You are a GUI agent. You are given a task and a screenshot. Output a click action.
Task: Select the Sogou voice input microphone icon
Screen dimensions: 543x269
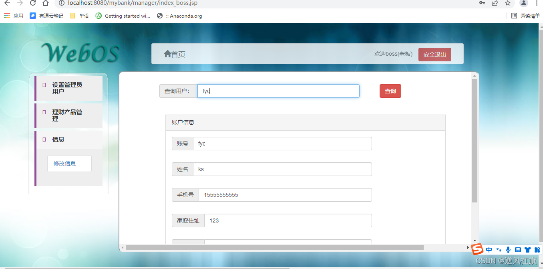(508, 249)
